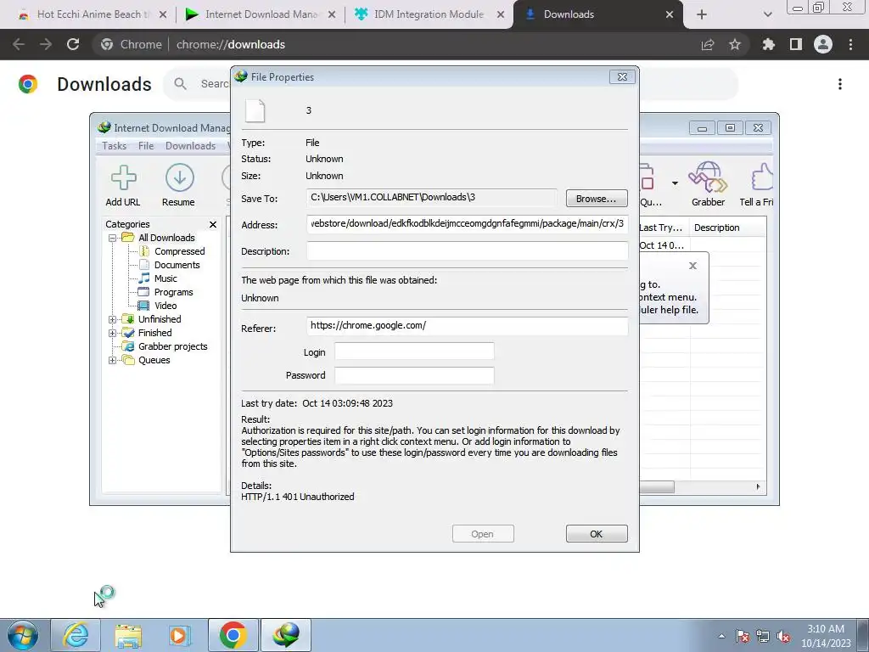Show hidden system tray icons
This screenshot has width=869, height=652.
721,637
